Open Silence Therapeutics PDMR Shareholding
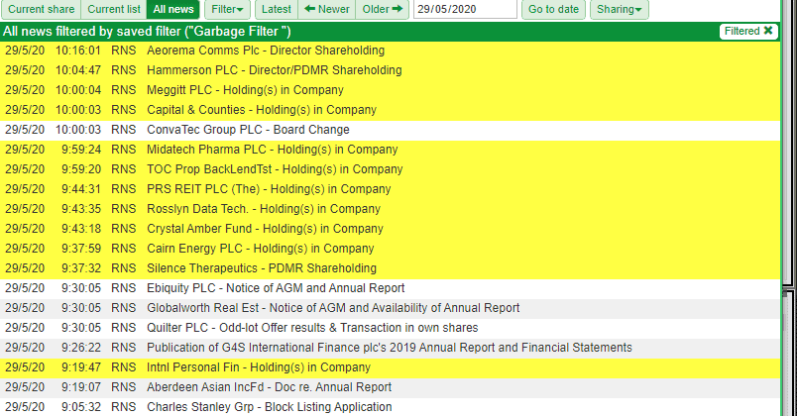Screen dimensions: 797x416 point(262,268)
